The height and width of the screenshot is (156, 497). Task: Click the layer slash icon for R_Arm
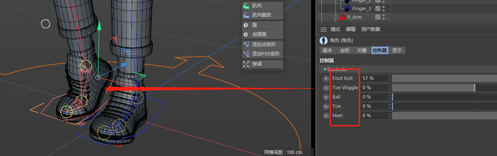click(378, 17)
